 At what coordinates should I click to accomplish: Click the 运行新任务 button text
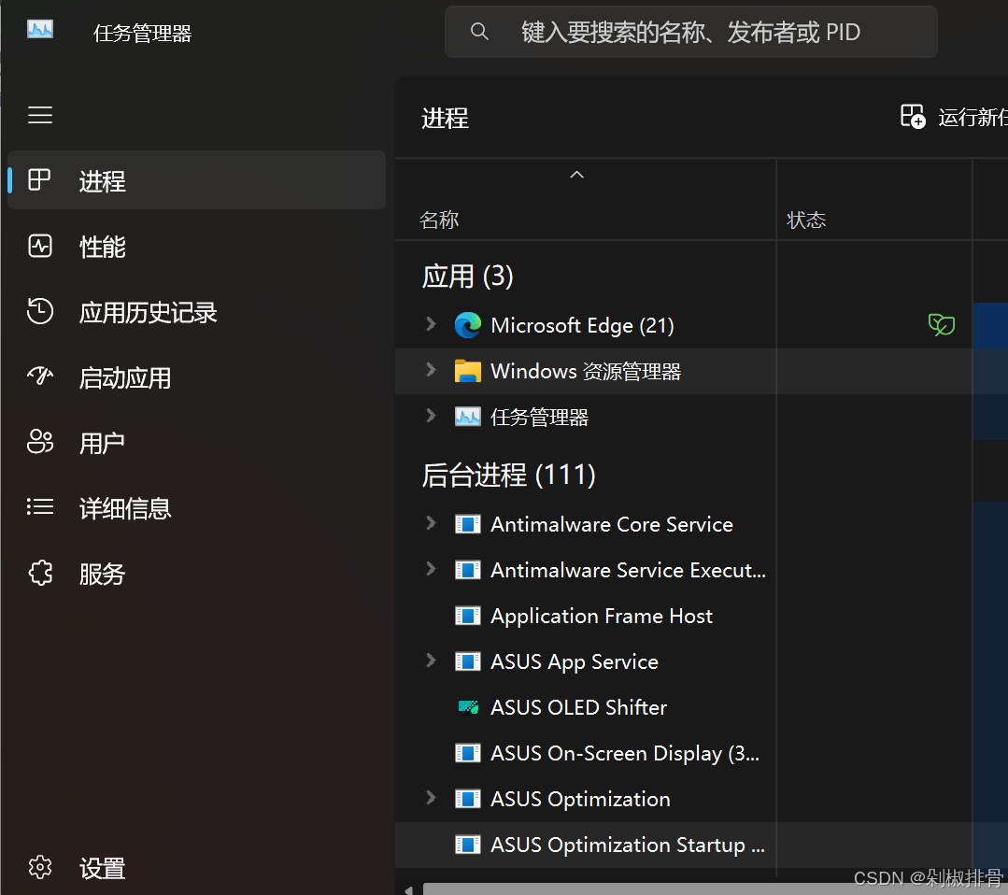972,117
